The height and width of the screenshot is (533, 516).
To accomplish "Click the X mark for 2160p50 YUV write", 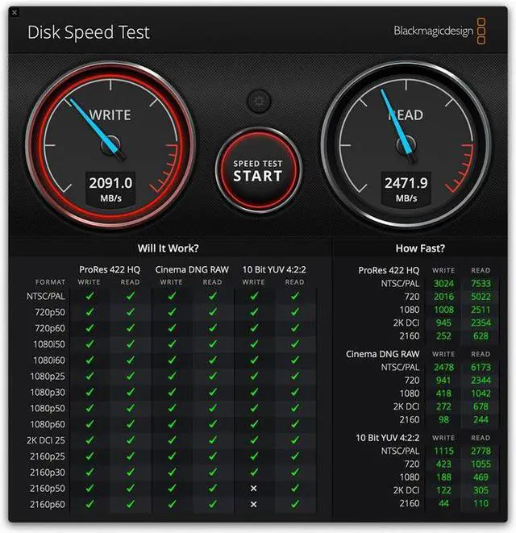I will pyautogui.click(x=254, y=488).
